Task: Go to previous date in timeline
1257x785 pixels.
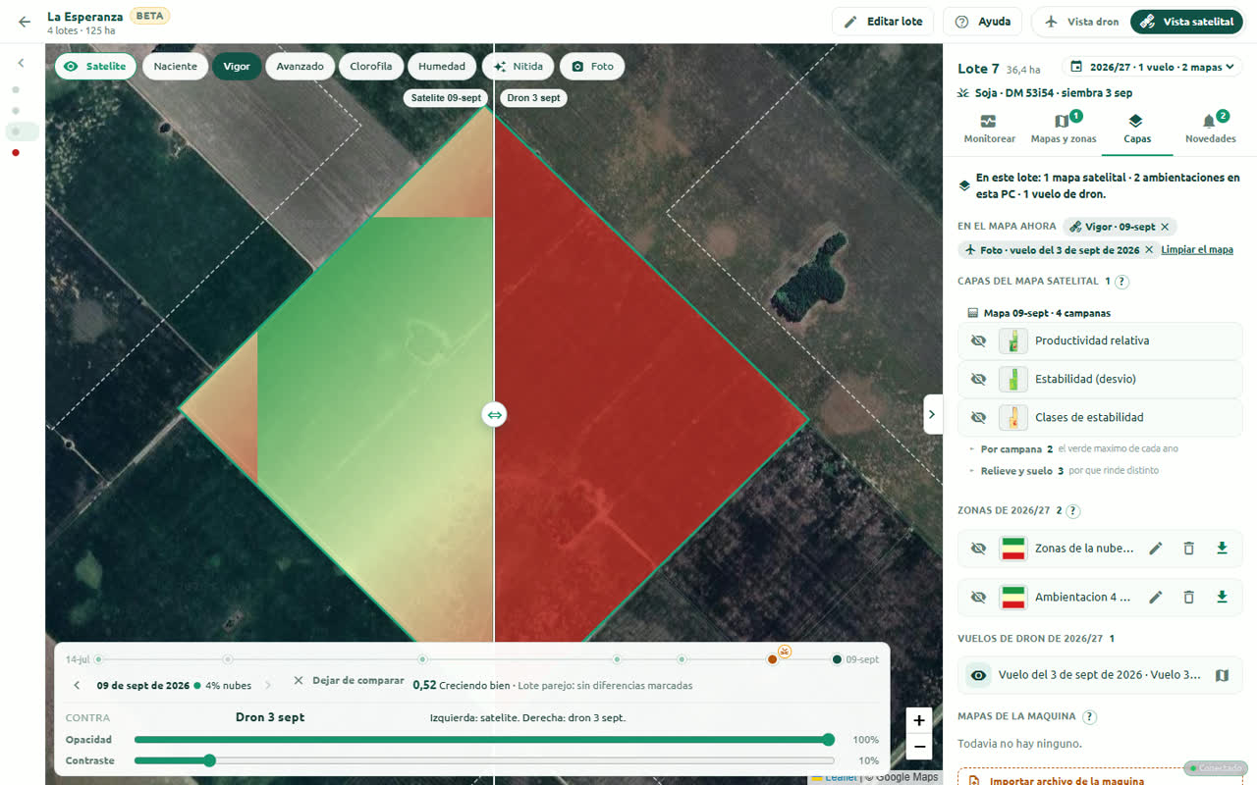Action: point(77,686)
